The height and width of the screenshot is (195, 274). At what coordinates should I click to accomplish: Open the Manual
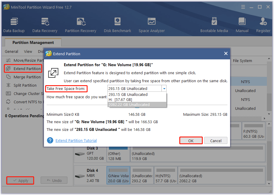tap(242, 25)
